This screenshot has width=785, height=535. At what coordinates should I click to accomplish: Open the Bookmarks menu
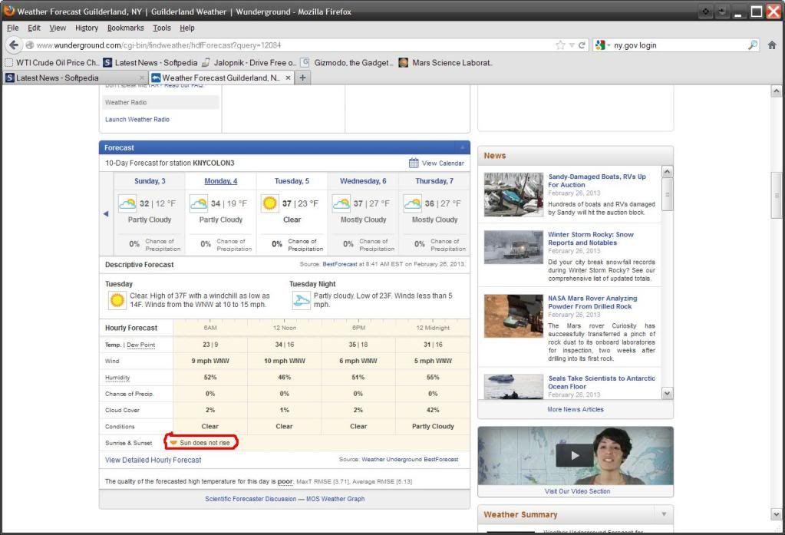click(x=125, y=28)
